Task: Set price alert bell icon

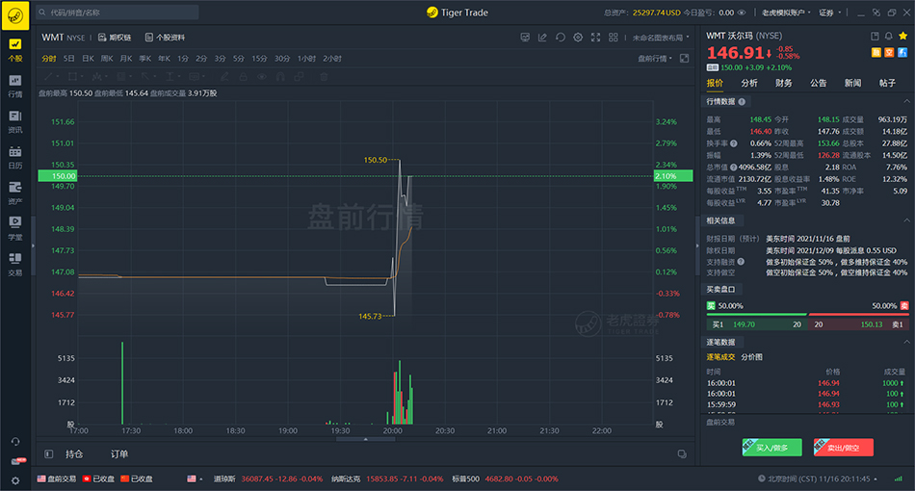Action: coord(889,37)
